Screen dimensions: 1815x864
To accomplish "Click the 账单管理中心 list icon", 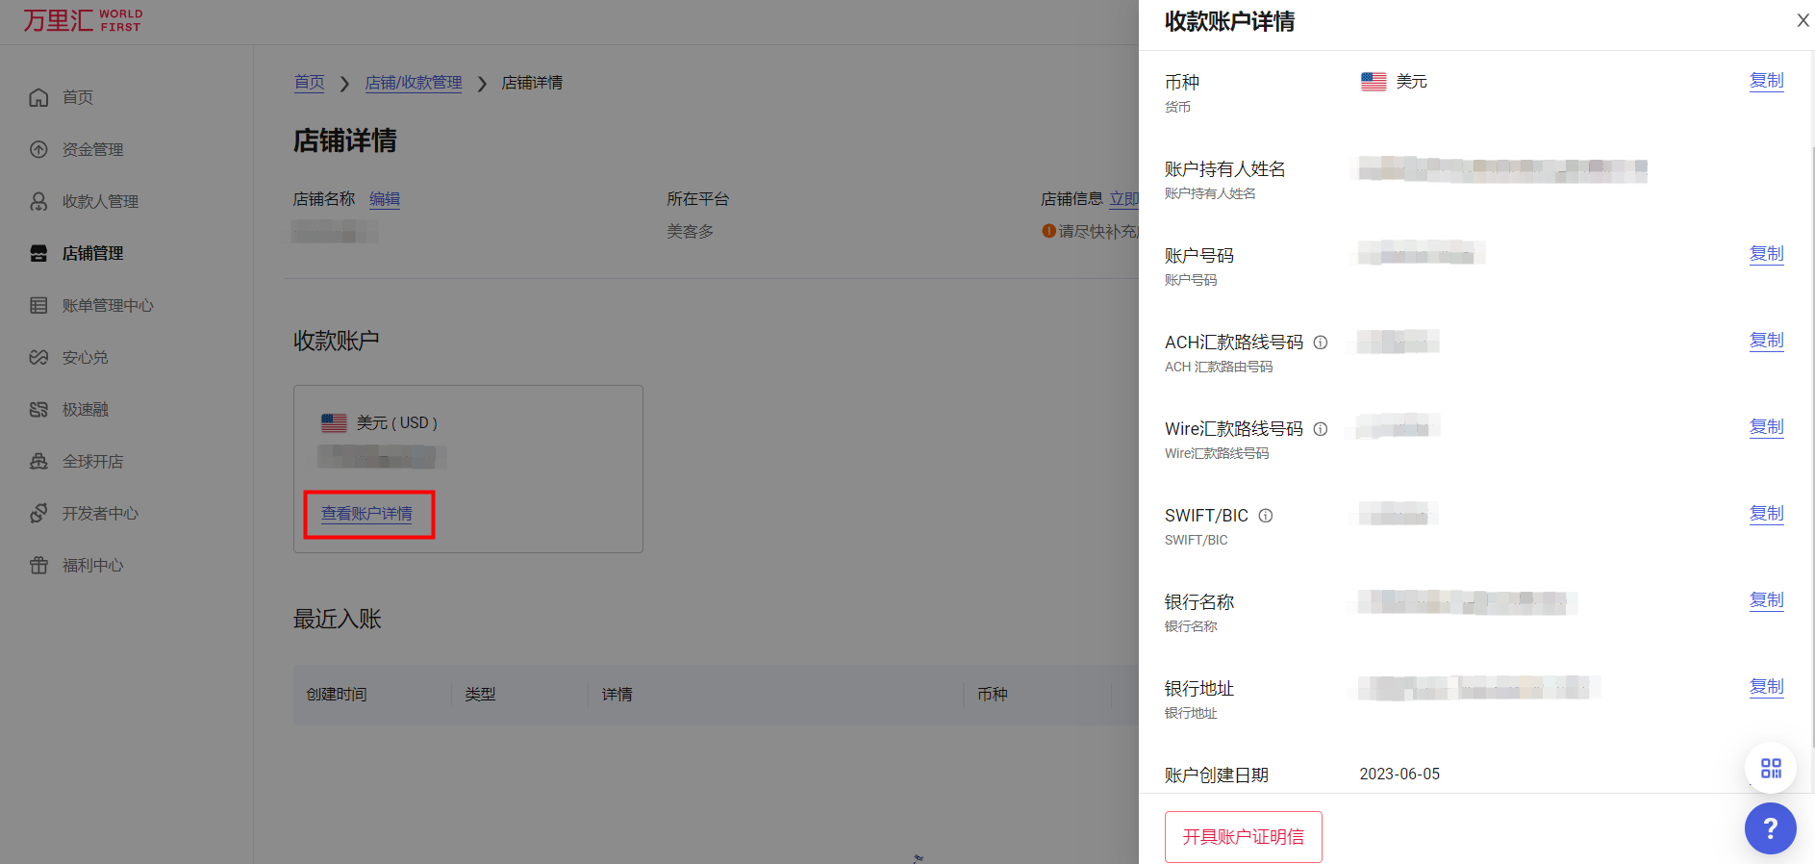I will [x=38, y=305].
